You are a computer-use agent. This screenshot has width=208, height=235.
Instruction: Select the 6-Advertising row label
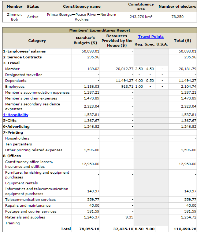(16, 127)
